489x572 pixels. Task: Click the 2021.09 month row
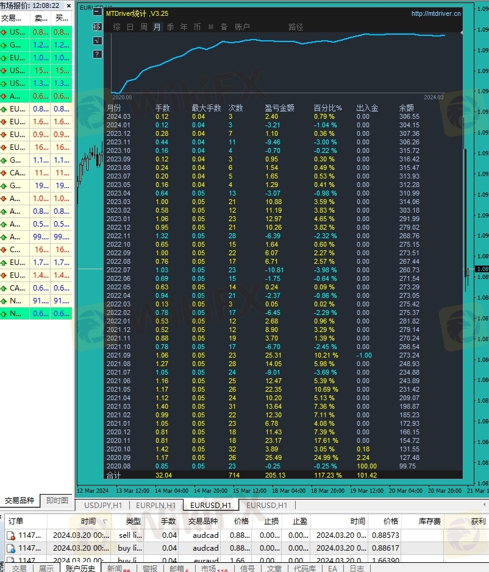point(284,355)
